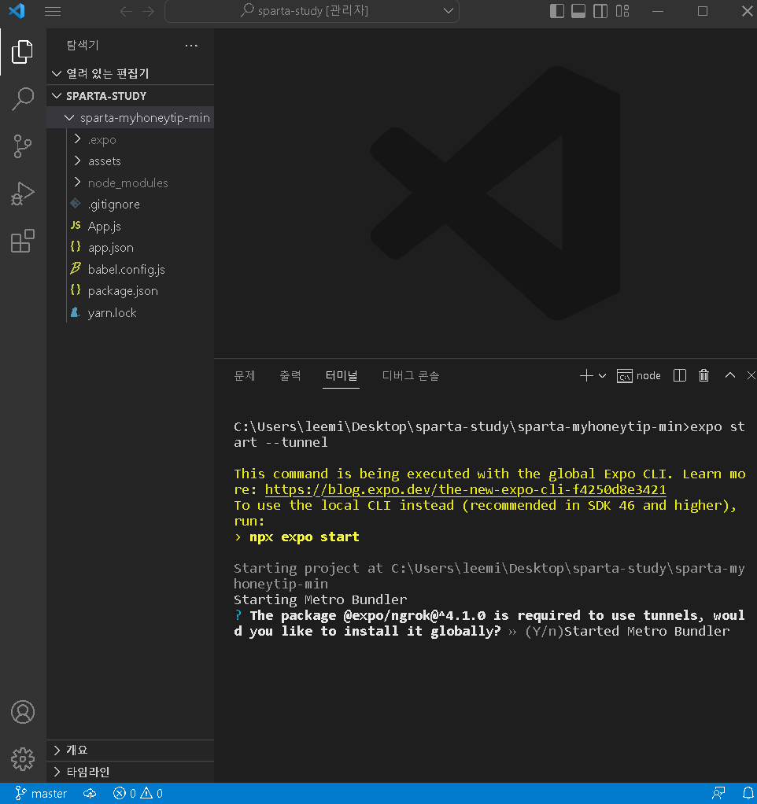Go forward with the navigation arrow

pos(149,11)
